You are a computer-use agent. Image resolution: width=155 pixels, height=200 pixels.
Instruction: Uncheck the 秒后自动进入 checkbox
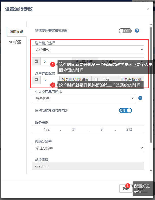click(36, 61)
